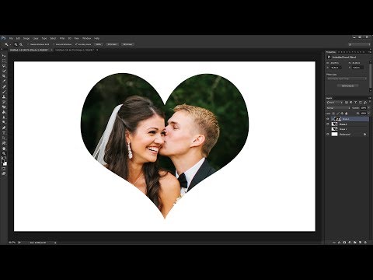Open the Filter menu
Image resolution: width=373 pixels, height=280 pixels.
pyautogui.click(x=62, y=38)
